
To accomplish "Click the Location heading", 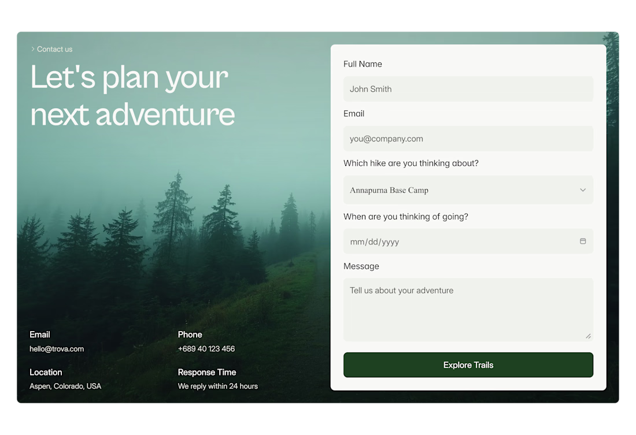I will click(x=46, y=372).
